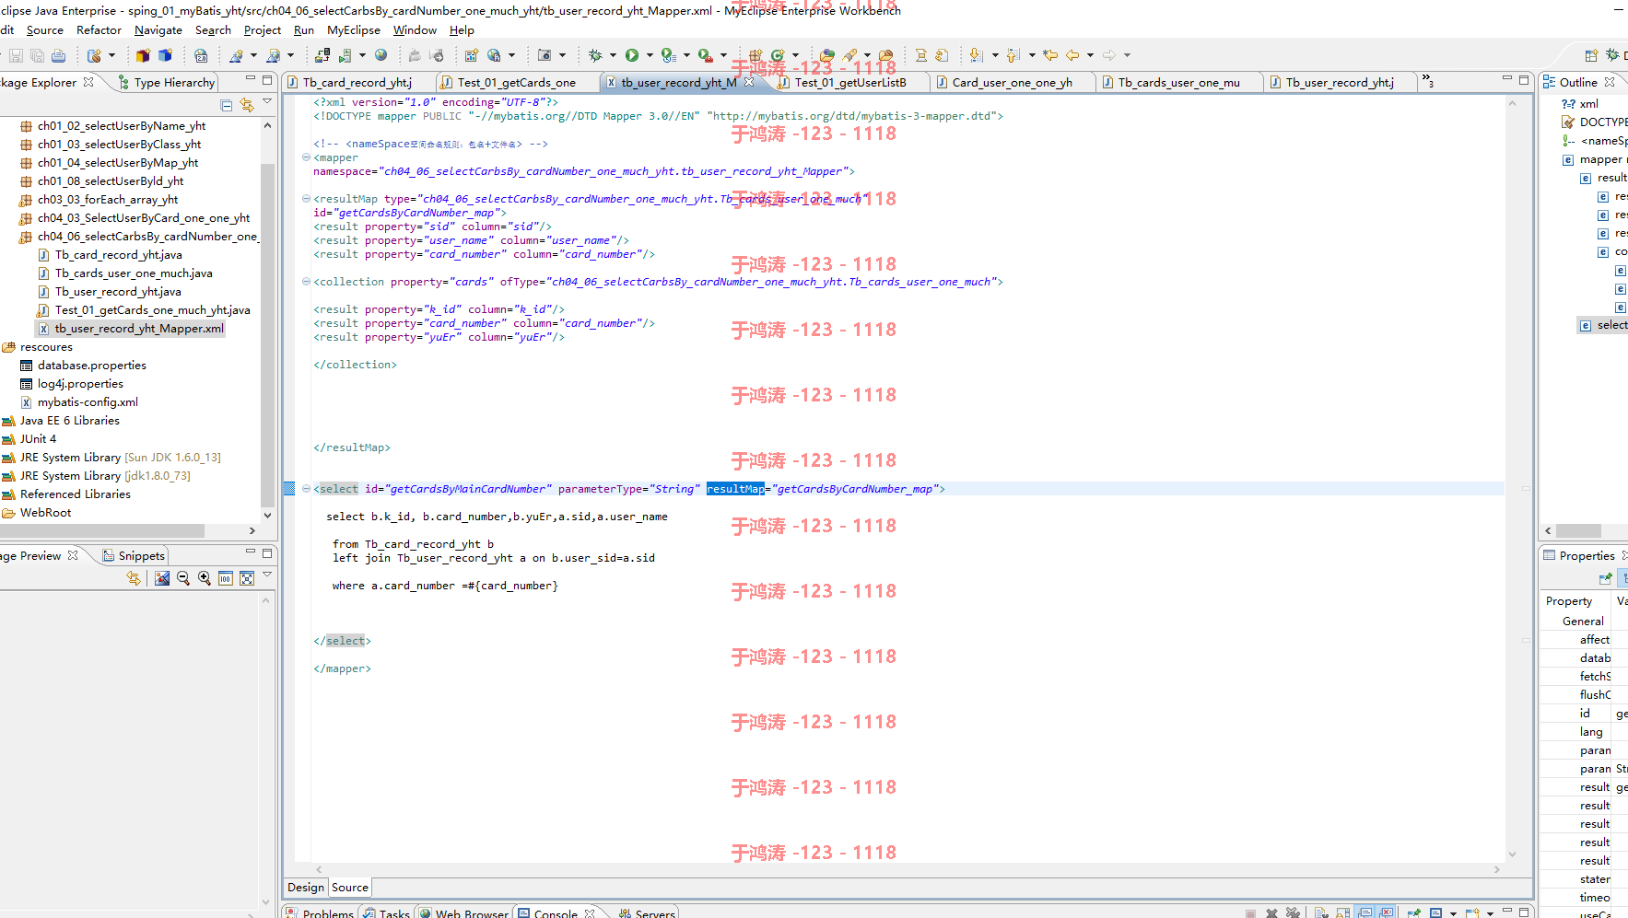Screen dimensions: 1628x918
Task: Open the Source menu
Action: coord(45,30)
